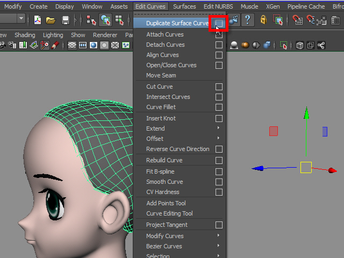The width and height of the screenshot is (344, 258).
Task: Click the New Scene icon
Action: click(x=37, y=20)
